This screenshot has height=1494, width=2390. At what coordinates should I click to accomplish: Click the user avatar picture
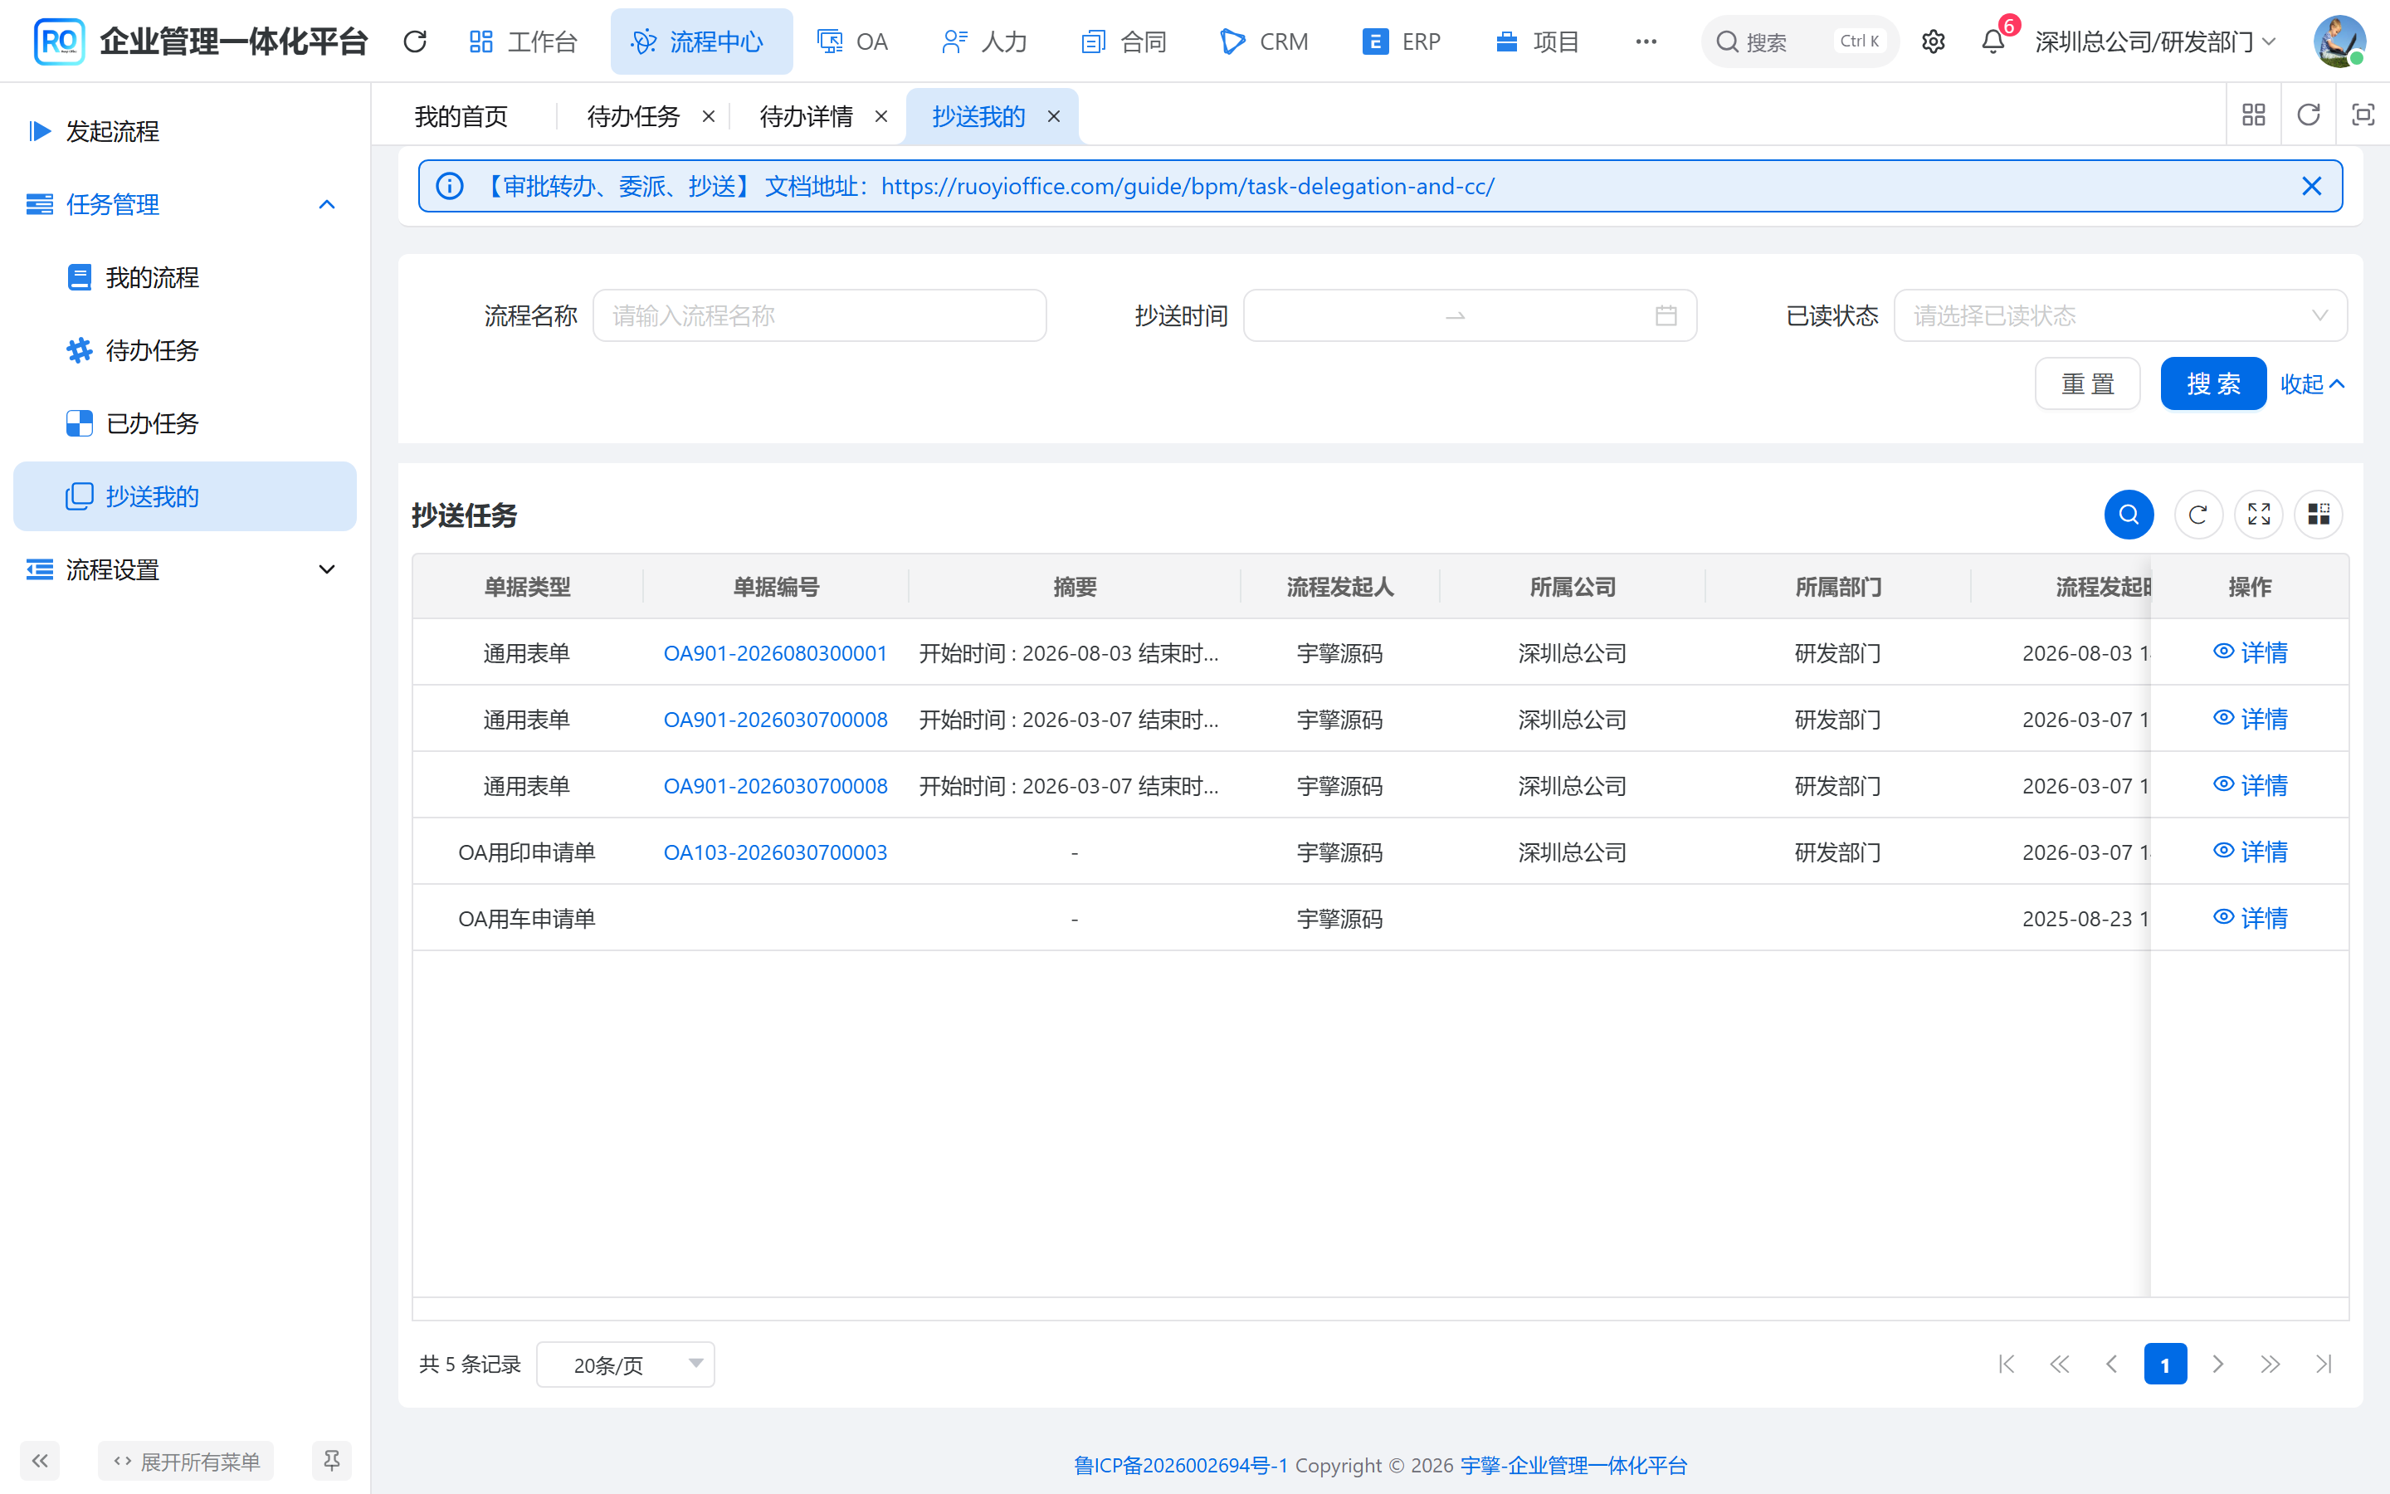click(x=2339, y=41)
